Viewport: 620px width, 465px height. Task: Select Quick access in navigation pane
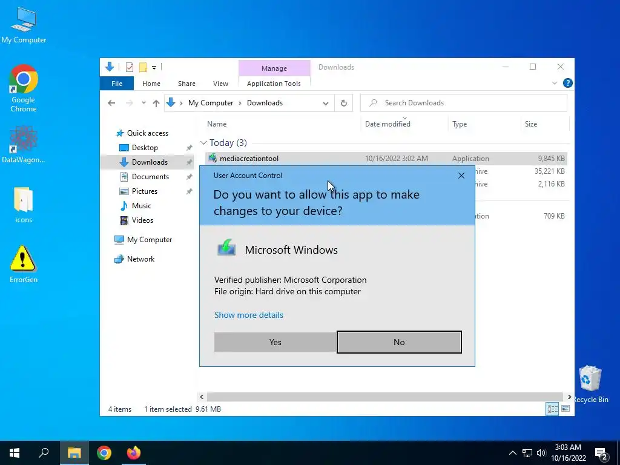[x=148, y=133]
